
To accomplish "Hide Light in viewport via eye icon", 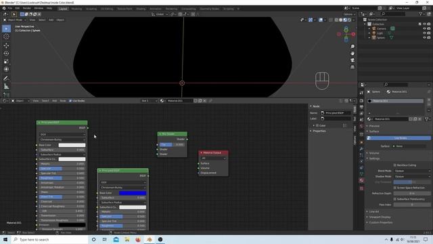I will tap(424, 33).
